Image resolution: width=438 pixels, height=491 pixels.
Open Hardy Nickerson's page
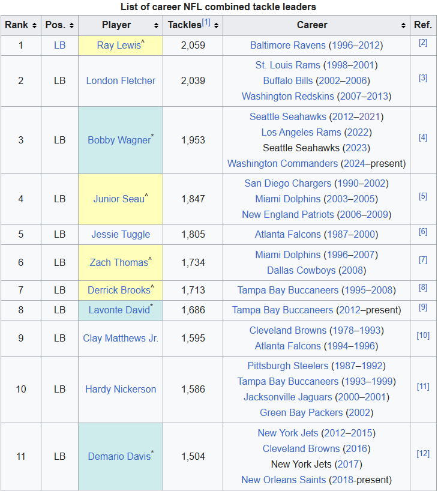(x=121, y=390)
